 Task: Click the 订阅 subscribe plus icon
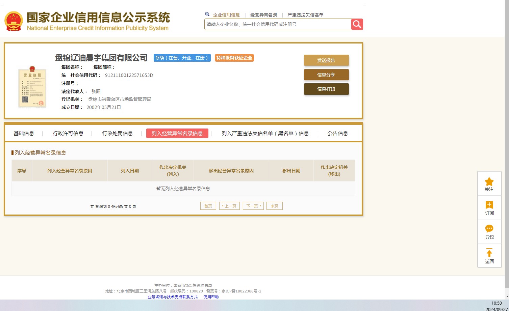pyautogui.click(x=489, y=205)
